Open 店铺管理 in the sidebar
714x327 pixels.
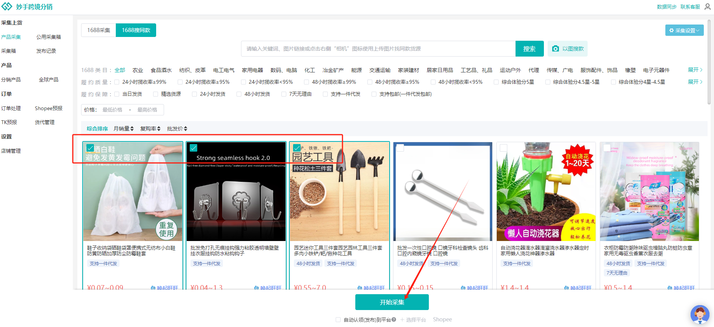(11, 151)
